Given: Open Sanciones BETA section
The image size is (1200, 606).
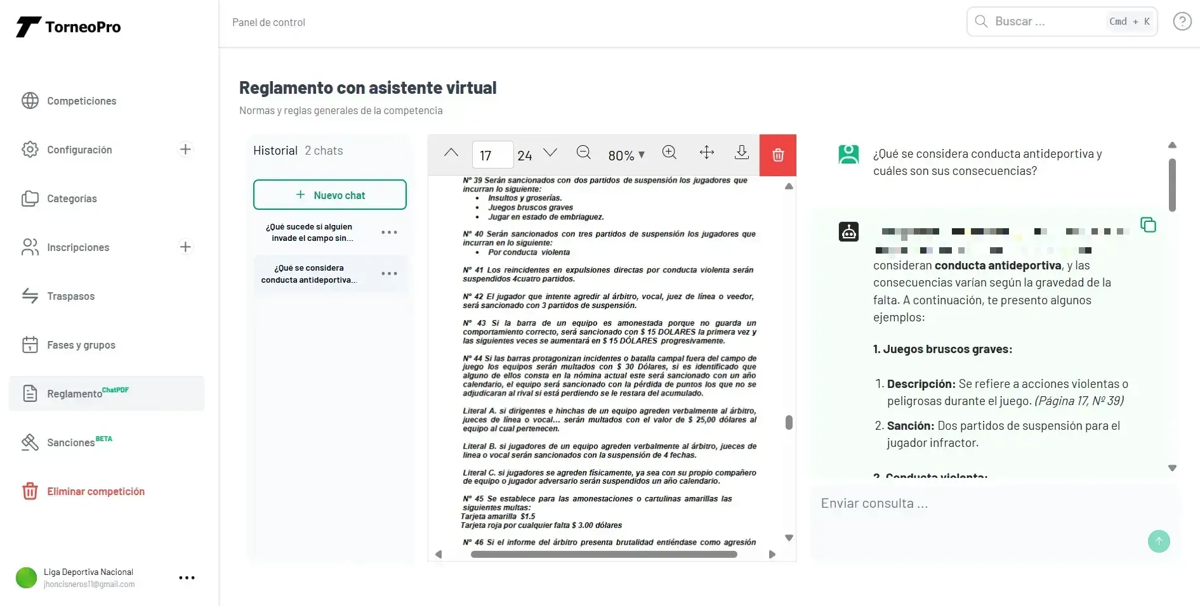Looking at the screenshot, I should 79,442.
